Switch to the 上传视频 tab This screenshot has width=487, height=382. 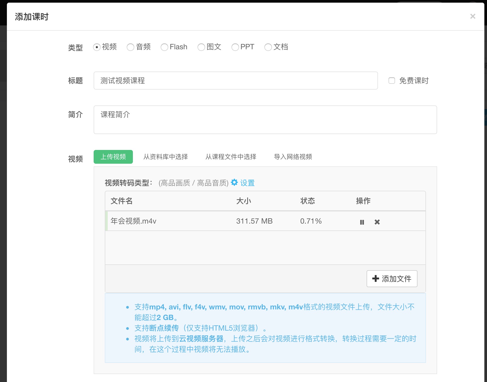tap(113, 157)
